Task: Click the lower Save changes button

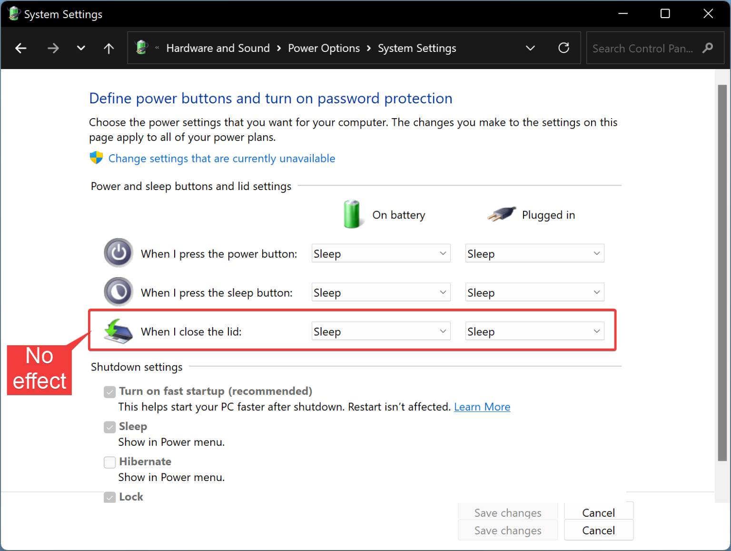Action: tap(508, 531)
